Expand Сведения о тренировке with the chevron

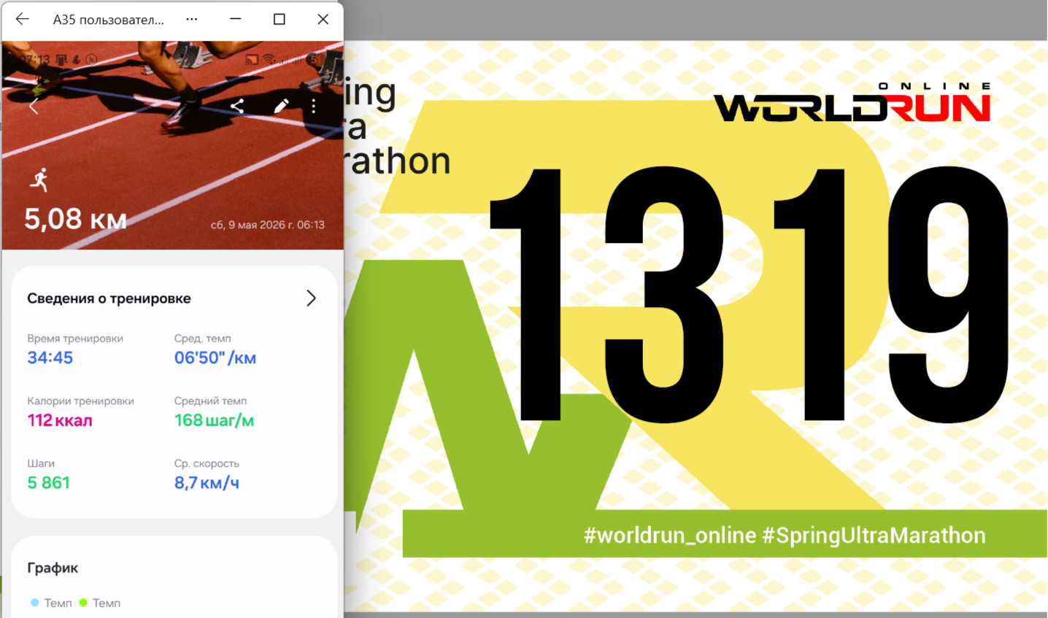312,298
